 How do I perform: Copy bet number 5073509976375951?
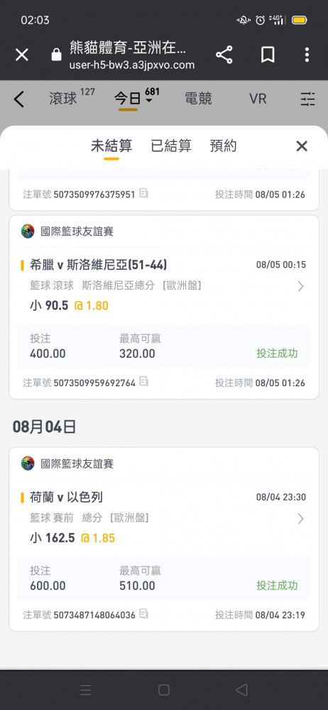pos(143,194)
